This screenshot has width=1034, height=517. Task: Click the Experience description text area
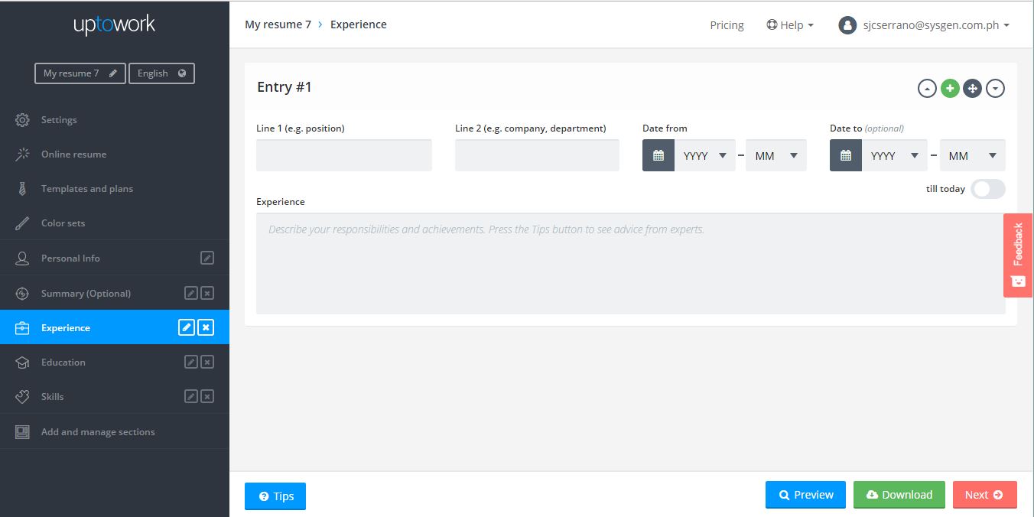(631, 263)
